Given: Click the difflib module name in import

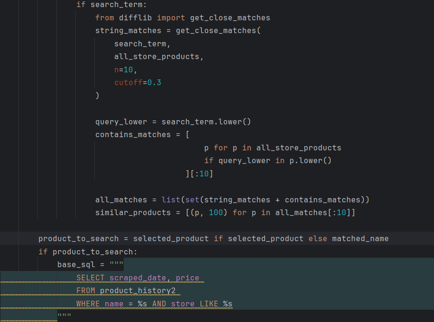Looking at the screenshot, I should [x=136, y=17].
